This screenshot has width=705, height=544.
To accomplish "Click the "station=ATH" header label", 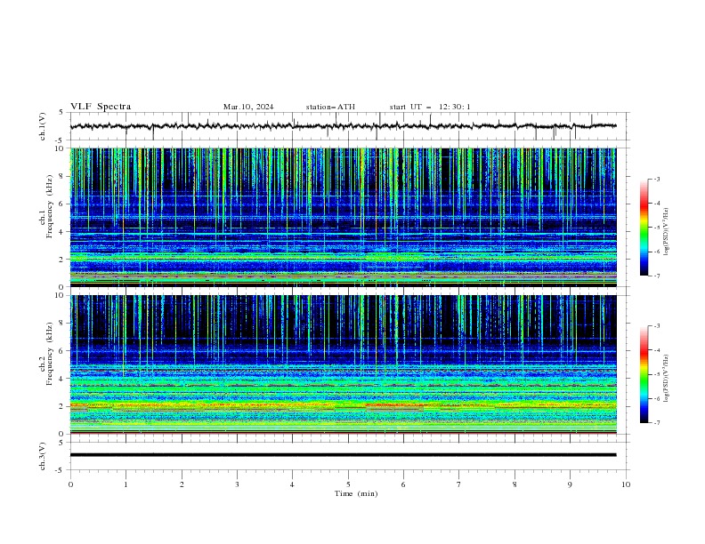I will coord(330,107).
